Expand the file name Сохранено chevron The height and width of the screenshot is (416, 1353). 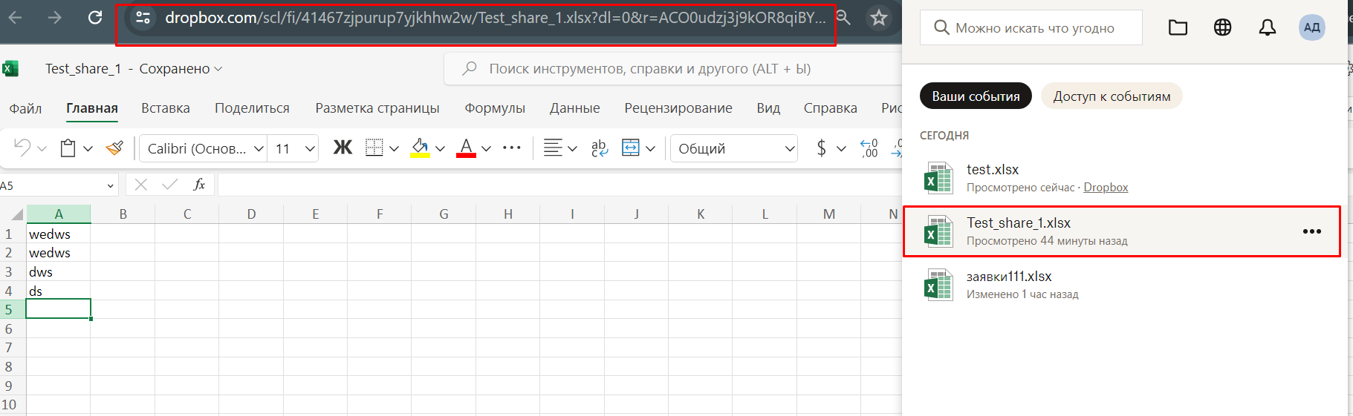[218, 69]
